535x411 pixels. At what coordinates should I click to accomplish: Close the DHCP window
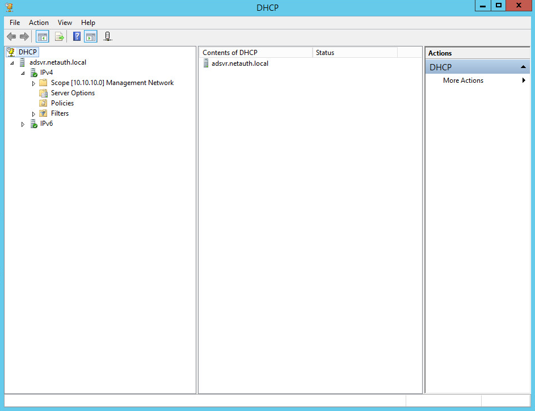(519, 6)
